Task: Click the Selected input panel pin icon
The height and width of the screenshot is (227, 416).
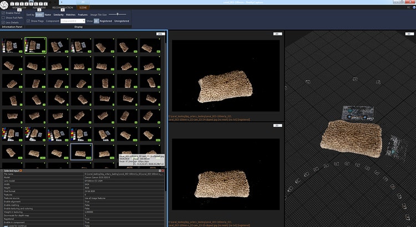Action: pos(159,171)
